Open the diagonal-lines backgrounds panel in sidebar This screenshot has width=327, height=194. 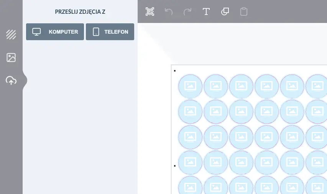pyautogui.click(x=11, y=34)
